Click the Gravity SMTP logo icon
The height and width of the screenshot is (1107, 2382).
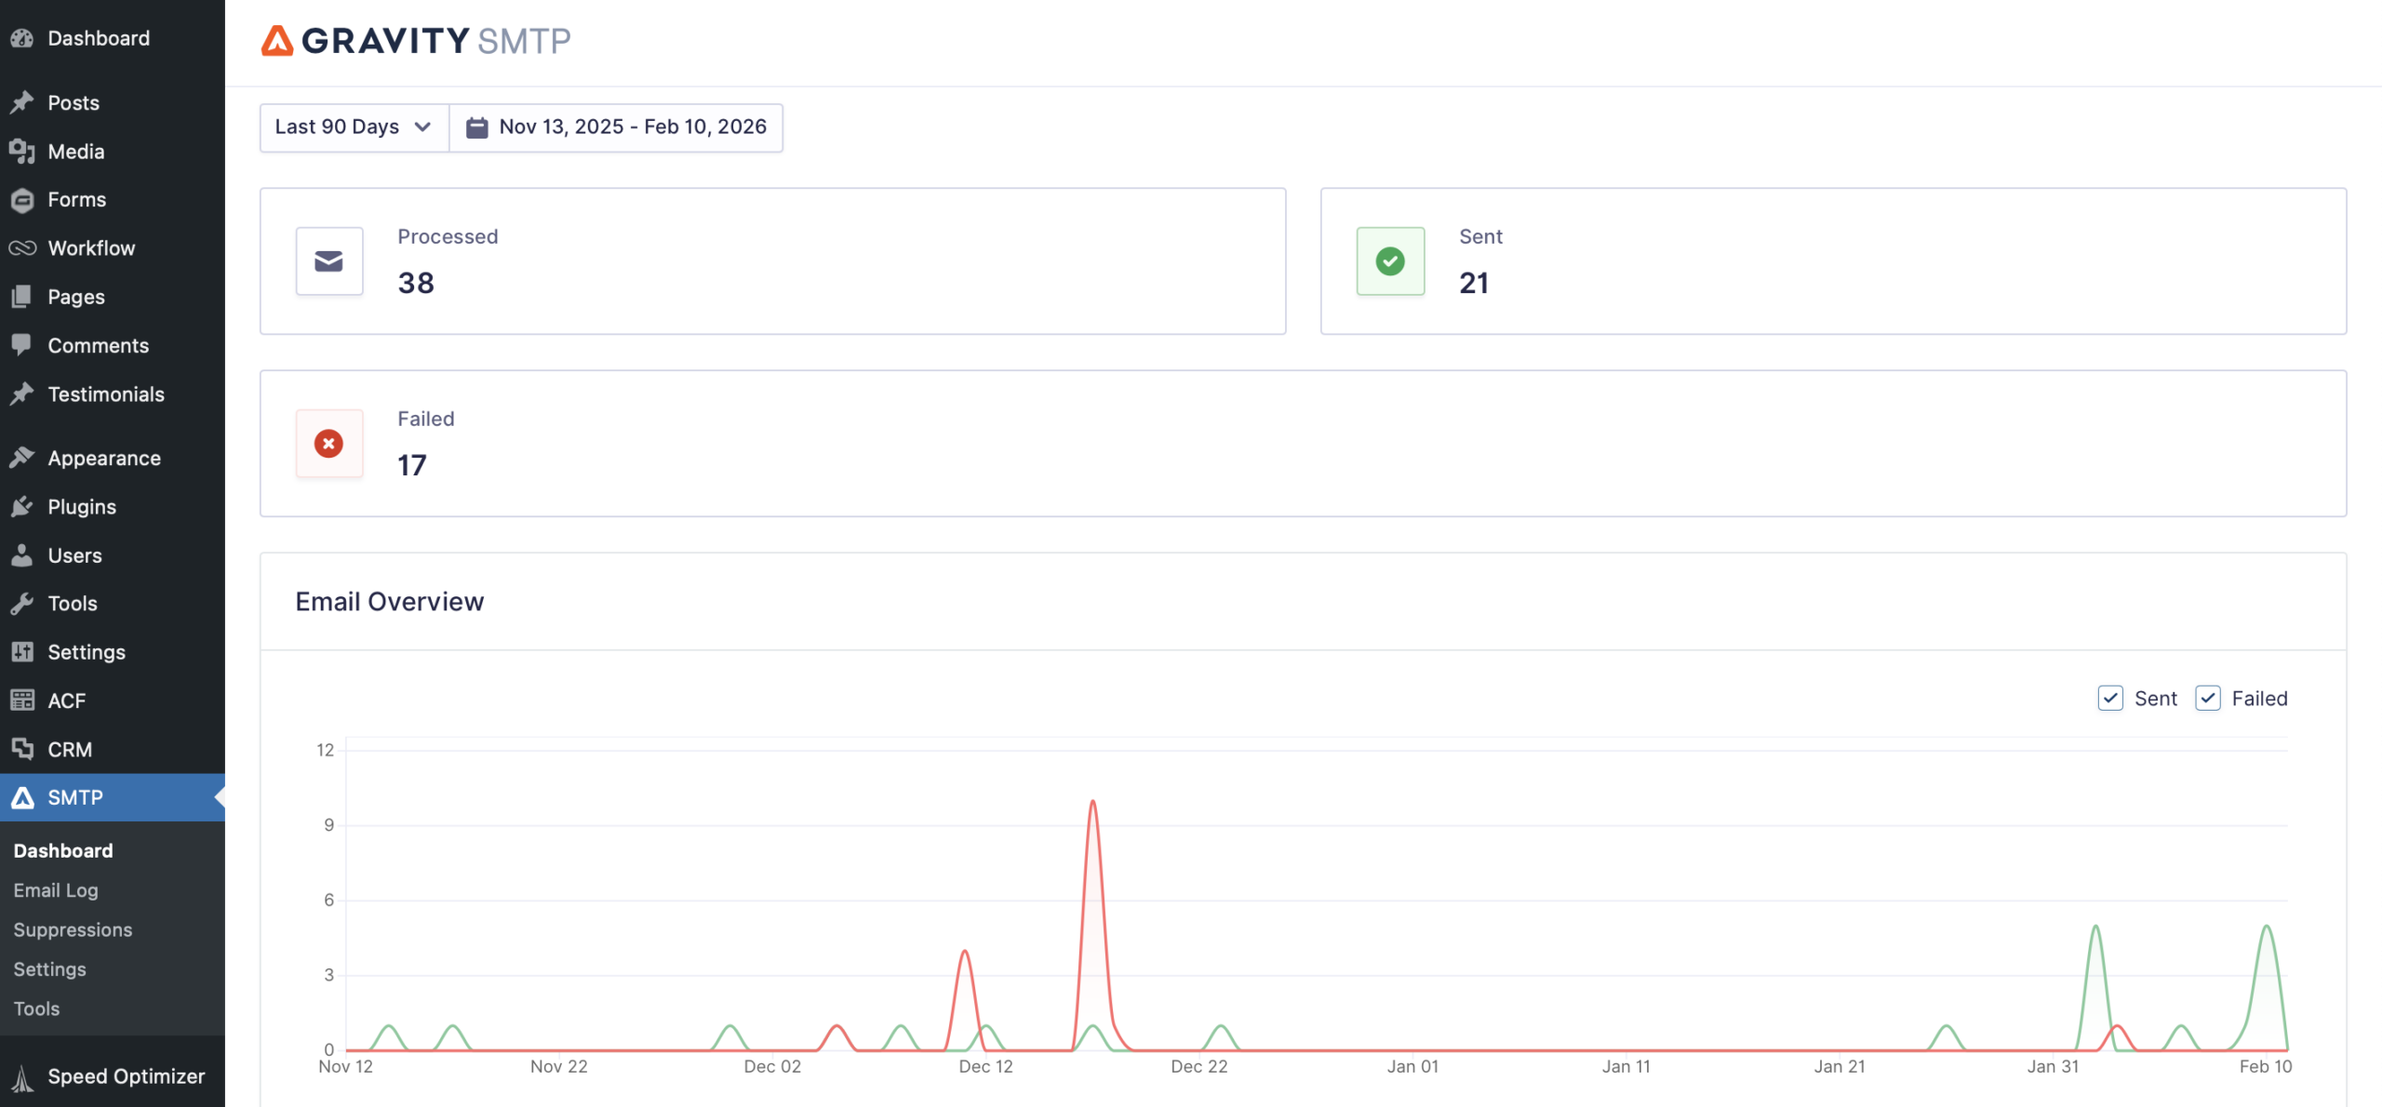click(276, 41)
